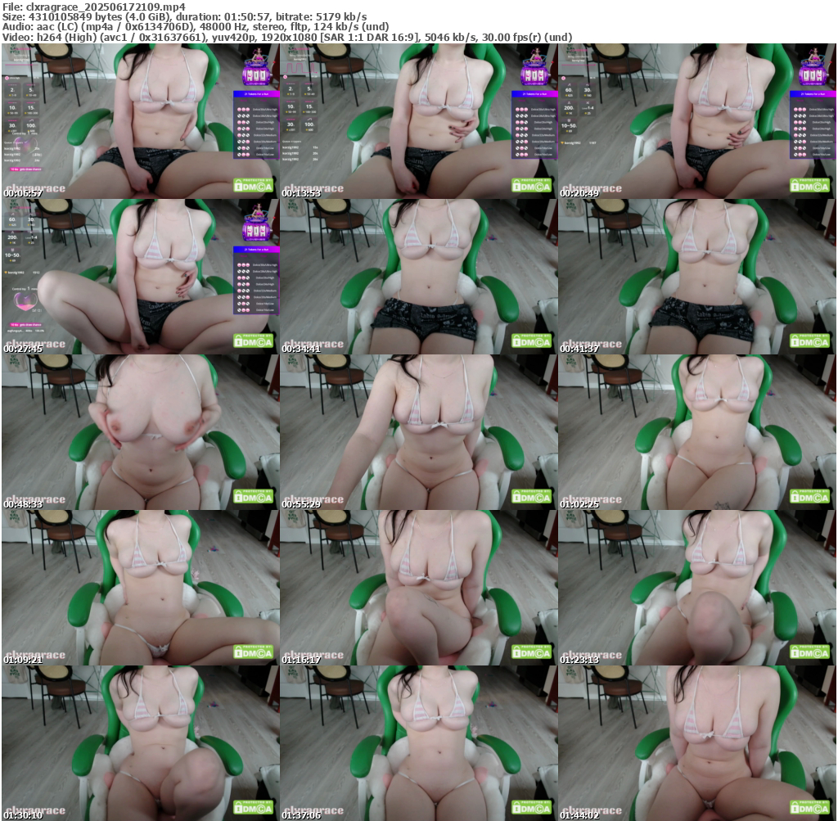Screen dimensions: 838x821
Task: Open the frame timestamped 01:02:25
Action: 696,432
